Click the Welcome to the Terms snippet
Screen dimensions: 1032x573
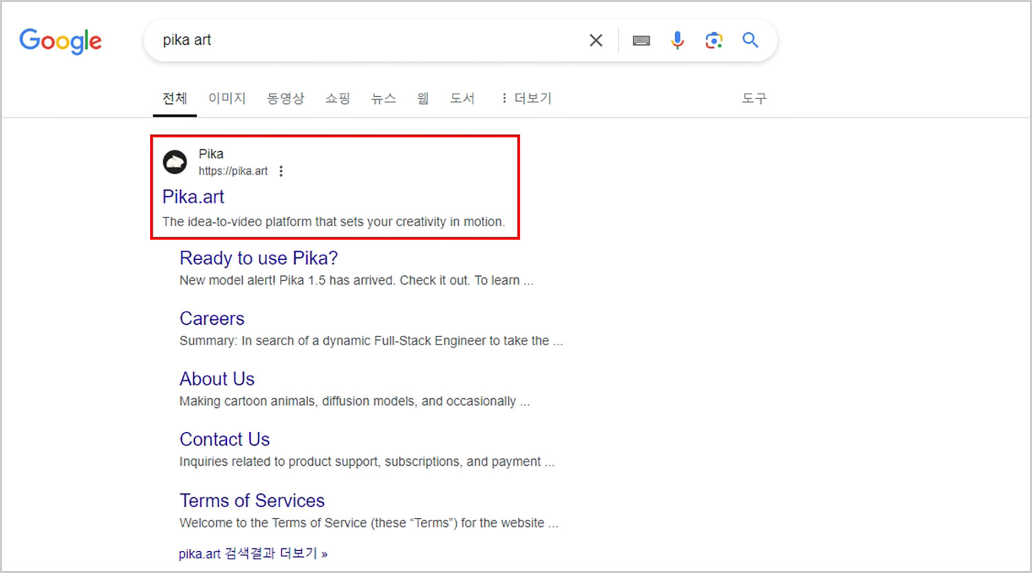(369, 523)
